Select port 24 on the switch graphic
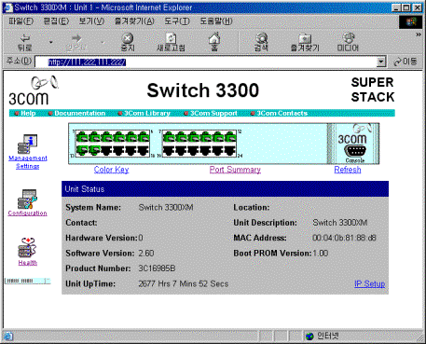 pos(230,150)
